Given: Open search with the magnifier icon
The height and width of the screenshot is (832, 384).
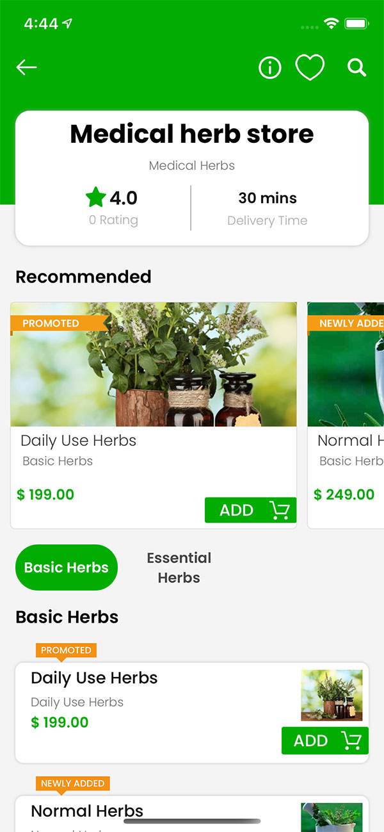Looking at the screenshot, I should tap(357, 67).
